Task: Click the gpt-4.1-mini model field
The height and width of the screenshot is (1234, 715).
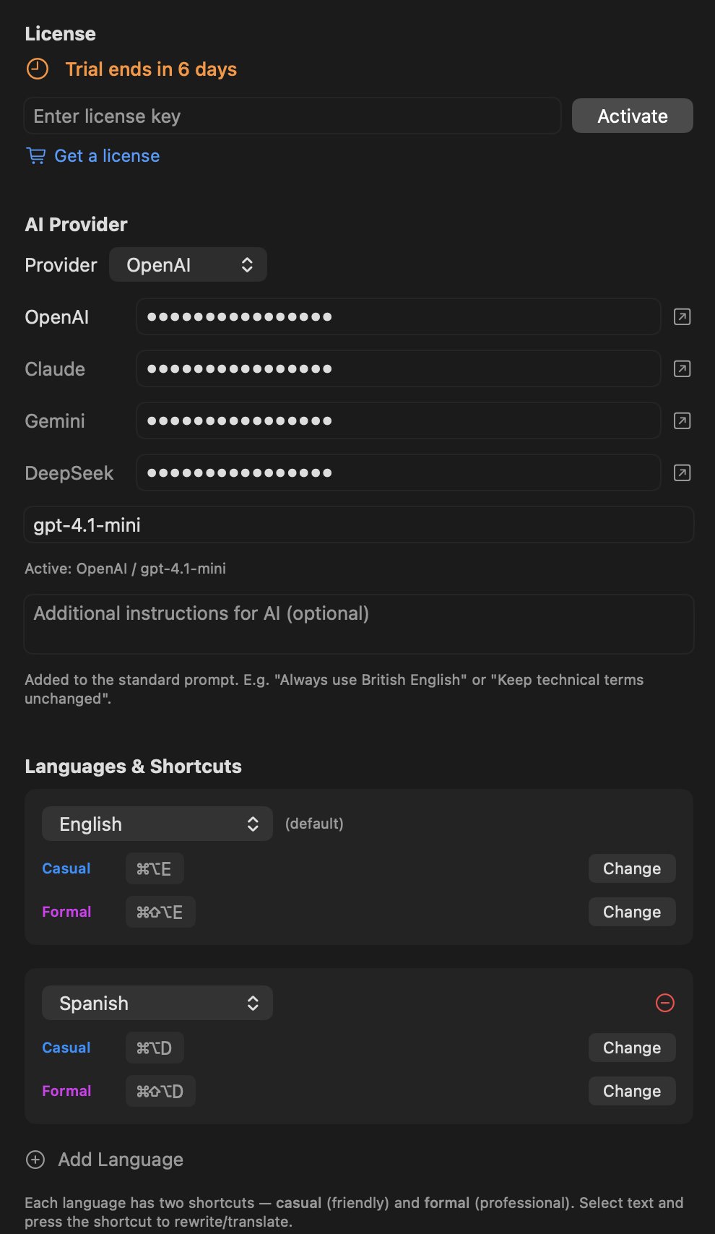Action: 359,525
